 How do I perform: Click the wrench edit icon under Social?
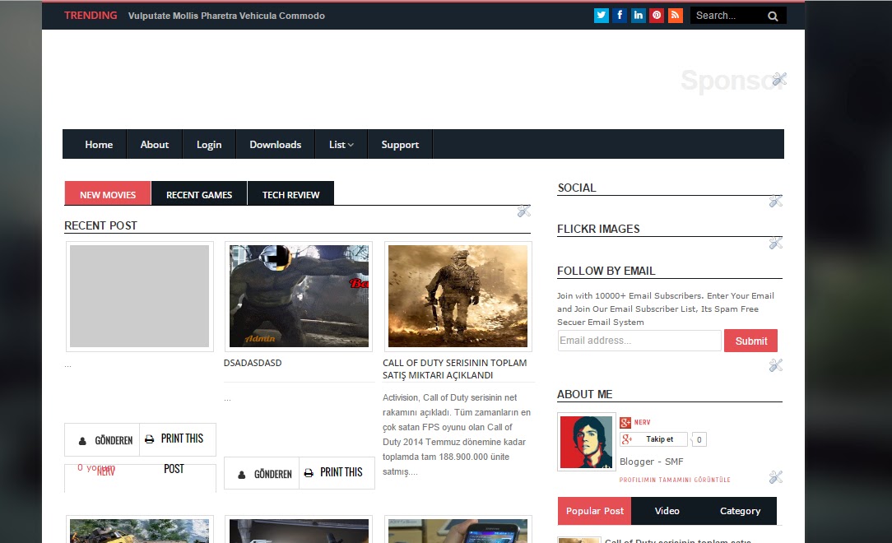[776, 202]
